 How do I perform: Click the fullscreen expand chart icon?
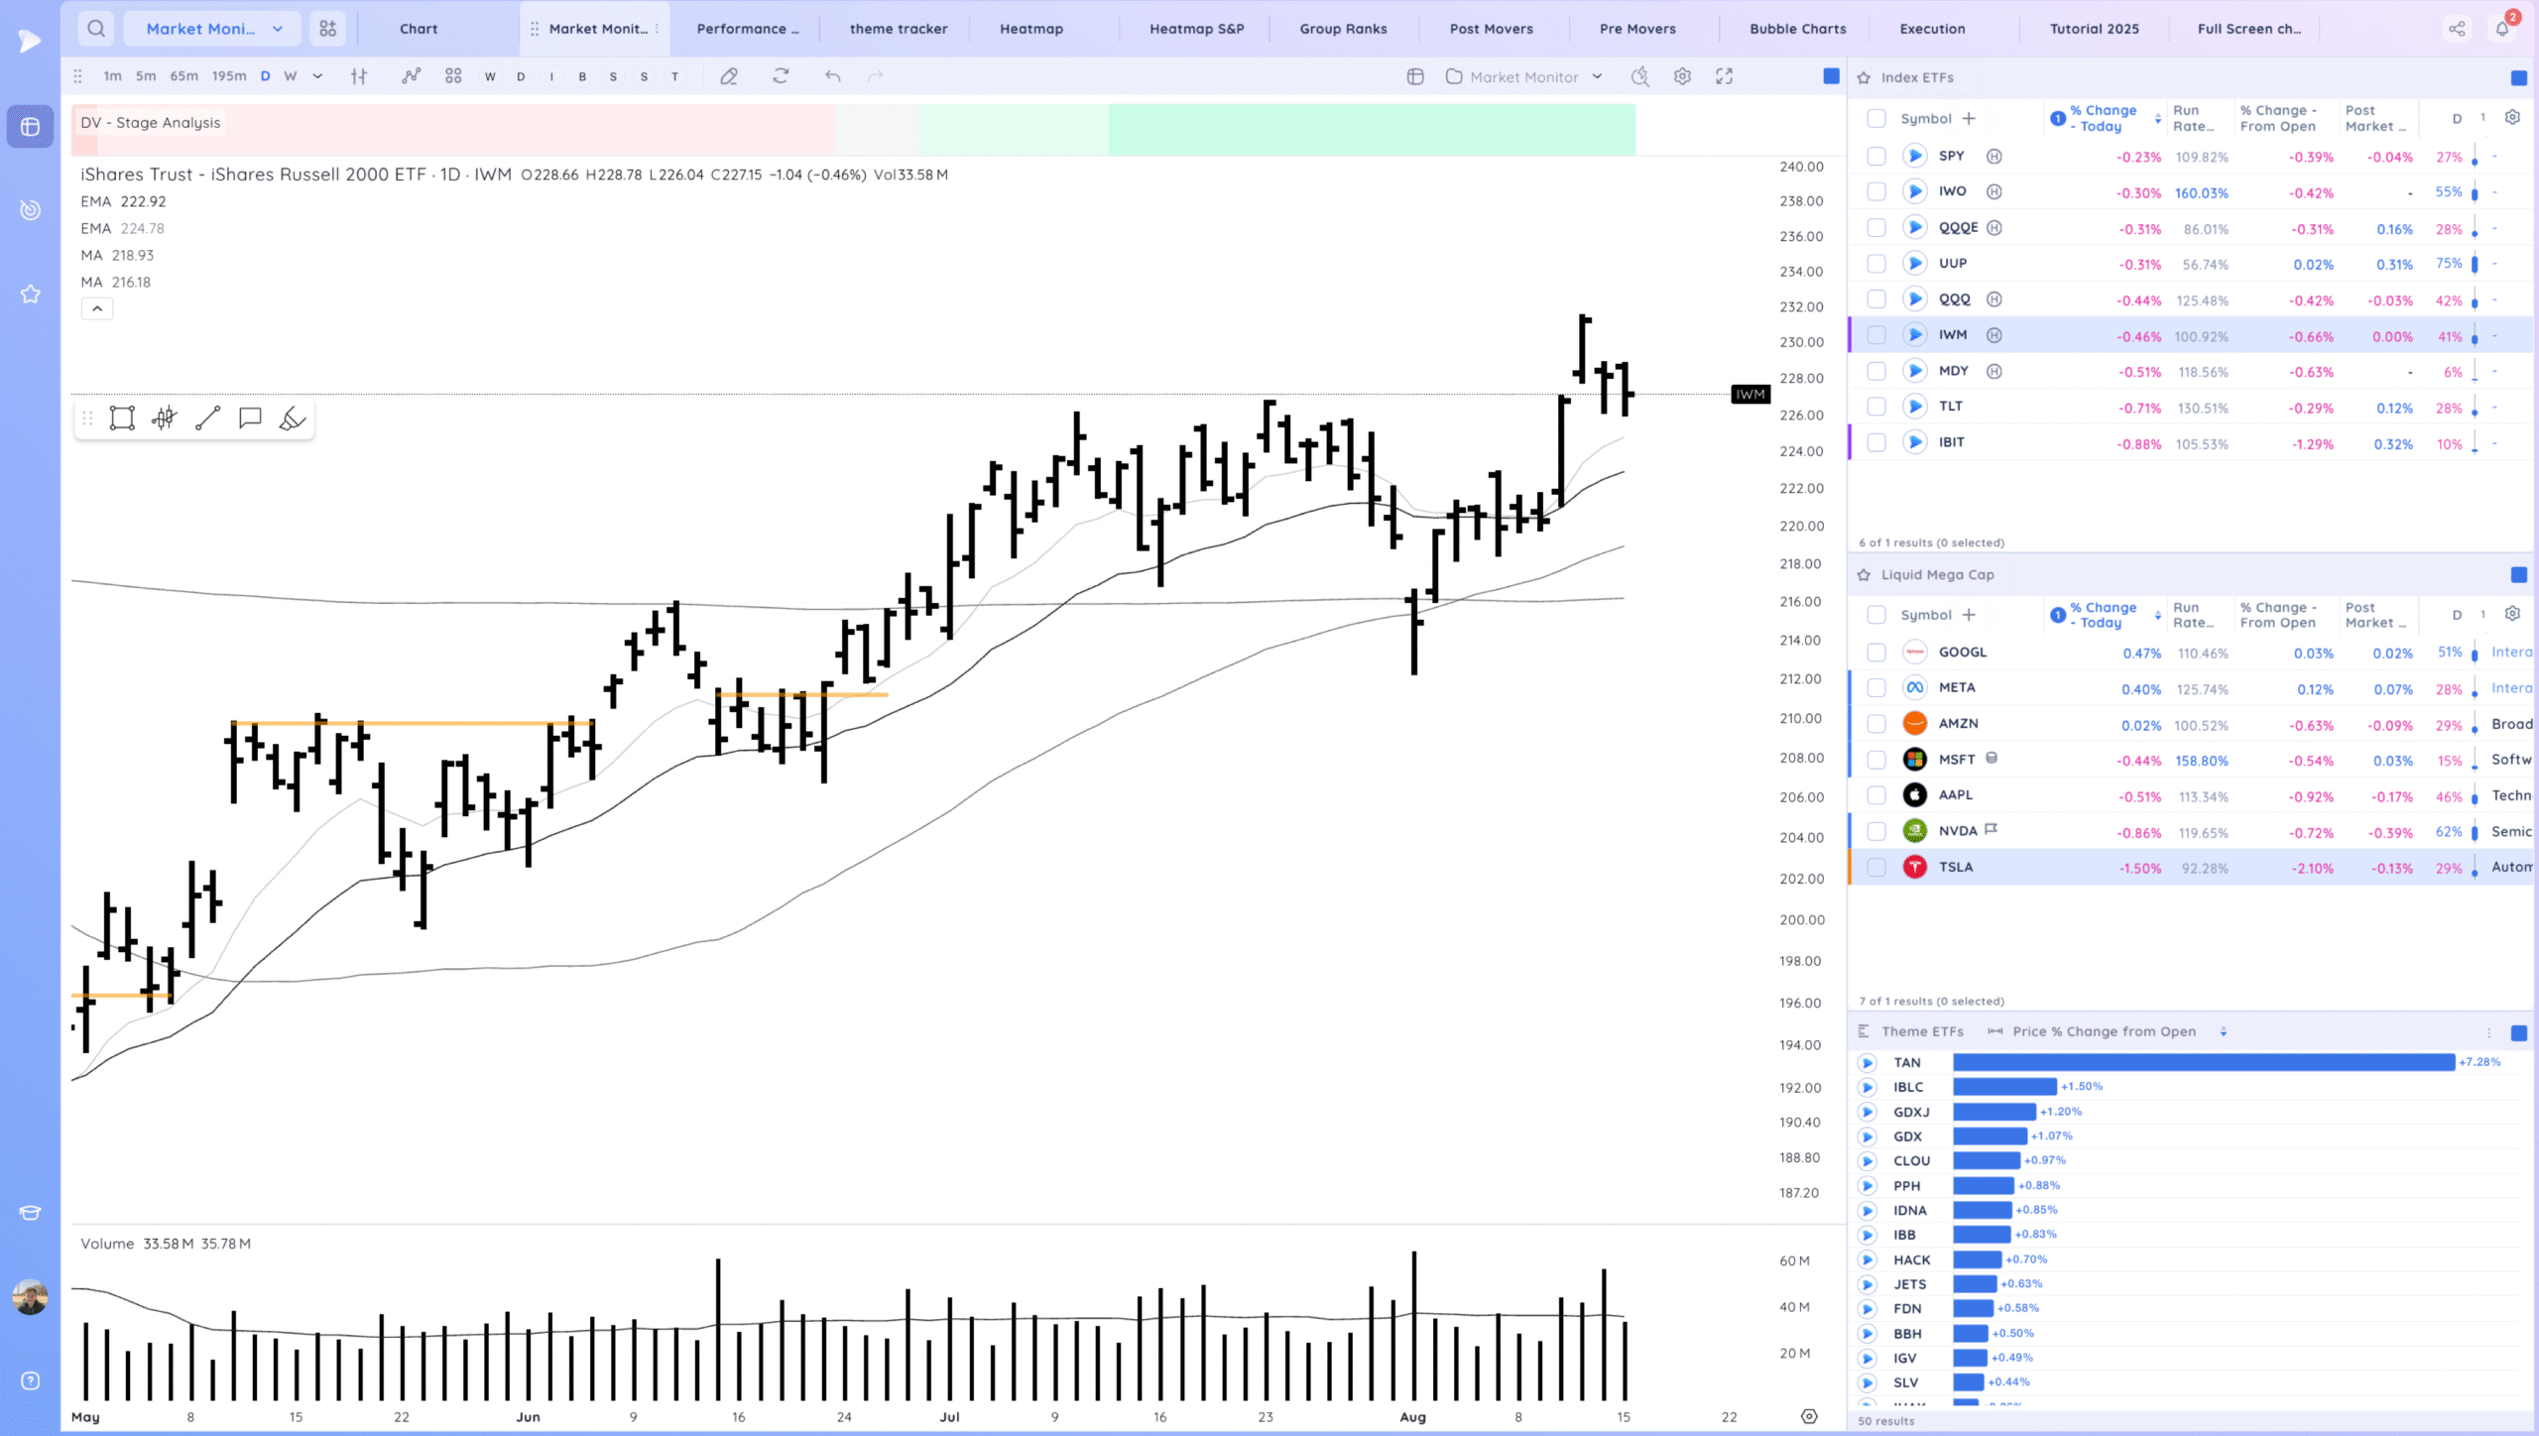(1725, 76)
